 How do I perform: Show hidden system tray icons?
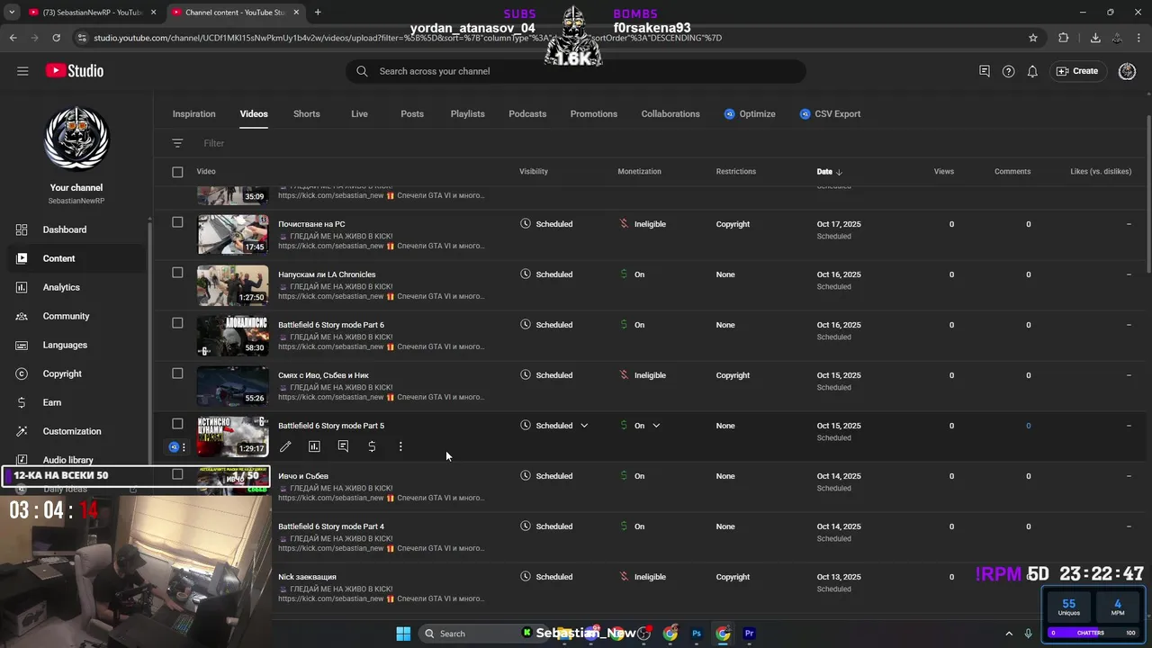pyautogui.click(x=1009, y=634)
